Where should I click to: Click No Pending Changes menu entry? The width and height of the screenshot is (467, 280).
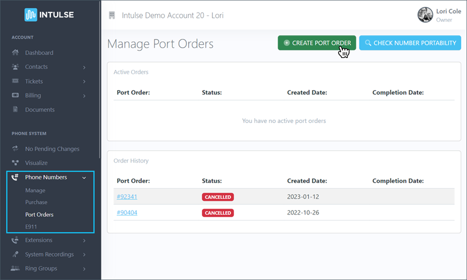[52, 149]
